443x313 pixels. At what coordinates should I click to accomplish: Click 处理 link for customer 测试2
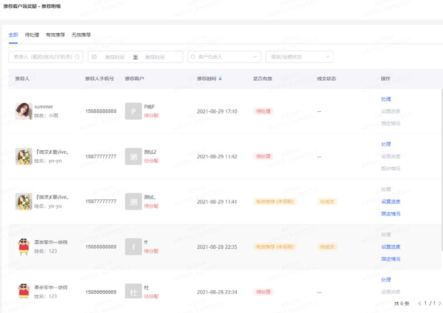point(386,144)
